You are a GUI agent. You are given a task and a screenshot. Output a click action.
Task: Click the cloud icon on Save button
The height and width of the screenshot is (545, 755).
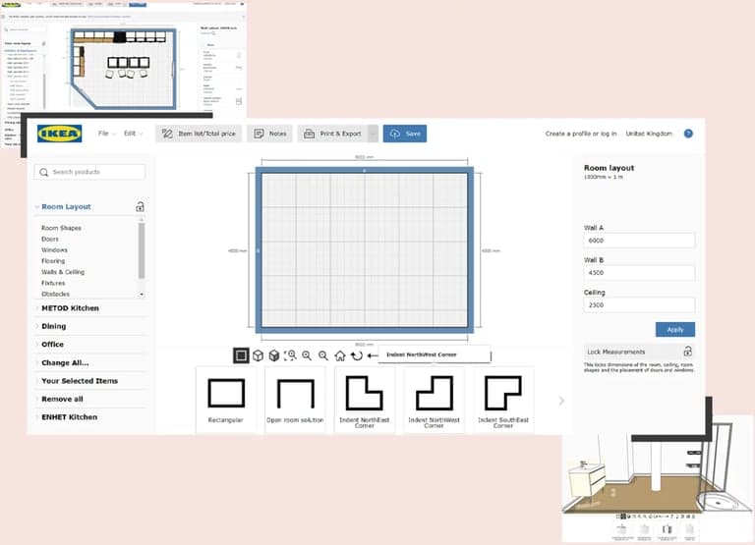pyautogui.click(x=395, y=134)
